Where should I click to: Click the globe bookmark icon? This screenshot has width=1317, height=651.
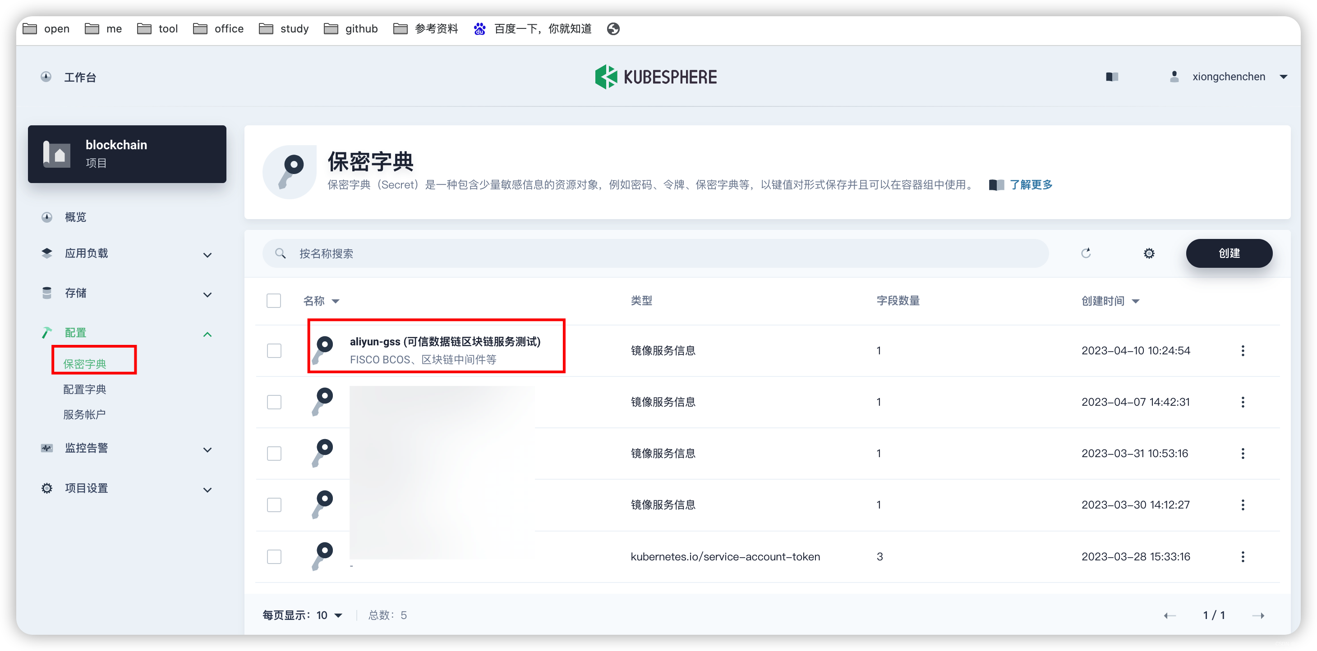pos(613,28)
